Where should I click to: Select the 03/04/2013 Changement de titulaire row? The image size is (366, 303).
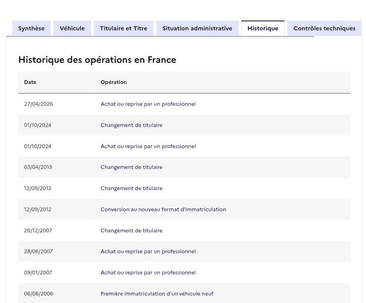coord(184,167)
